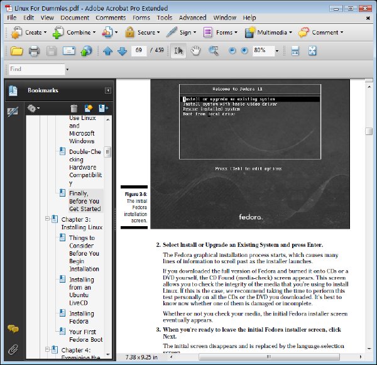Activate the Hand tool

[x=195, y=51]
